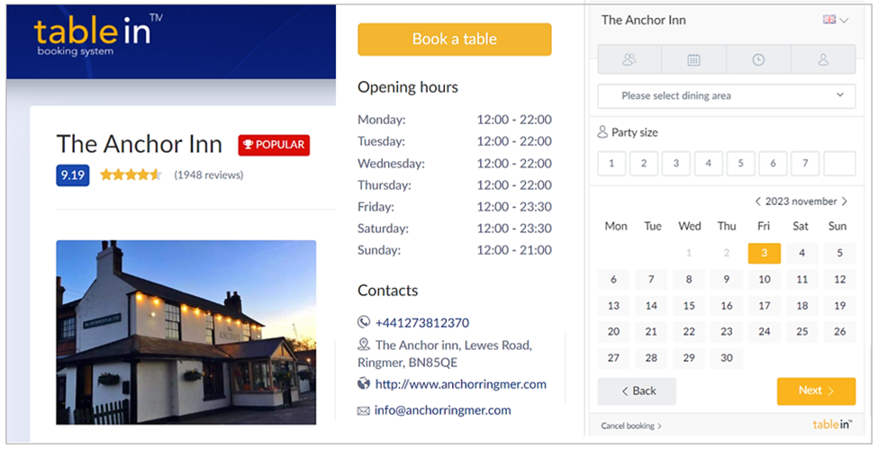The image size is (878, 449).
Task: Click The Anchor Inn pub photo
Action: 186,332
